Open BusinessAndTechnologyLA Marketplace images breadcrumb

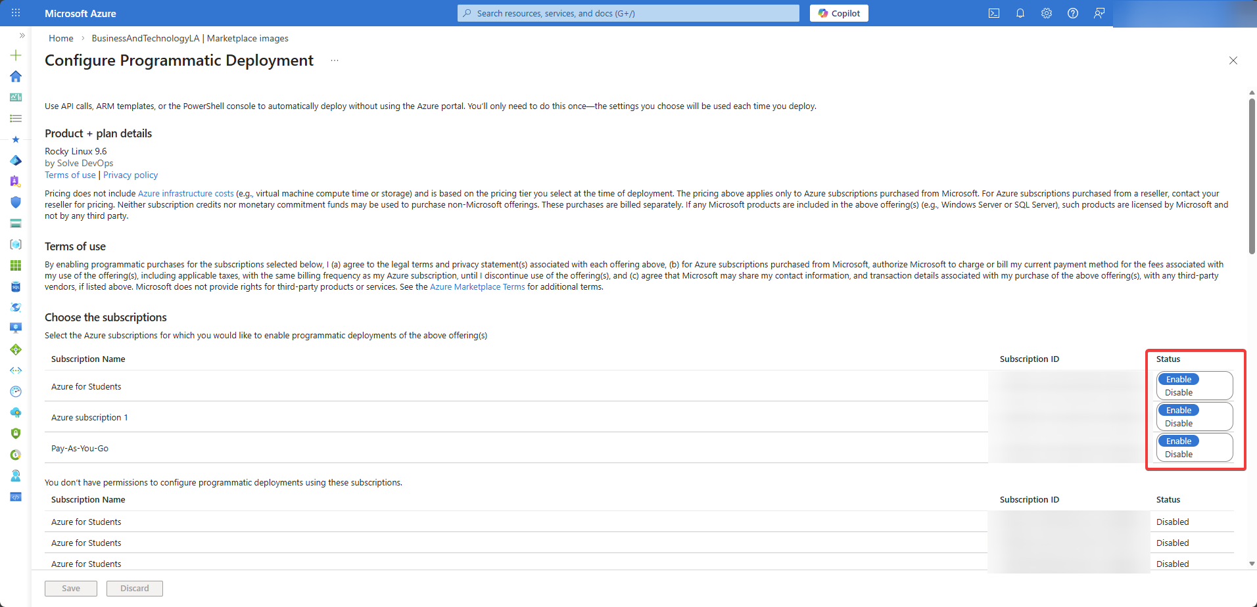190,38
